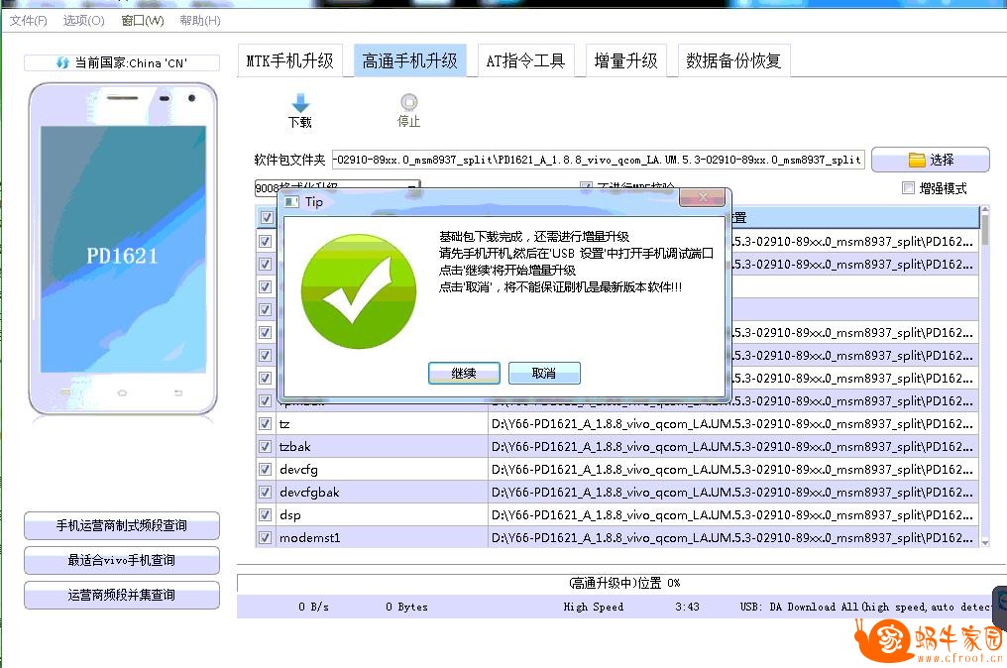Viewport: 1007px width, 668px height.
Task: Click the High Speed status bar entry
Action: click(594, 607)
